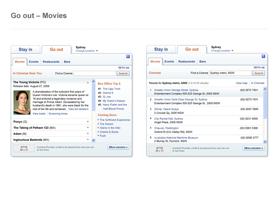Open the Restaurants tab

tap(51, 61)
